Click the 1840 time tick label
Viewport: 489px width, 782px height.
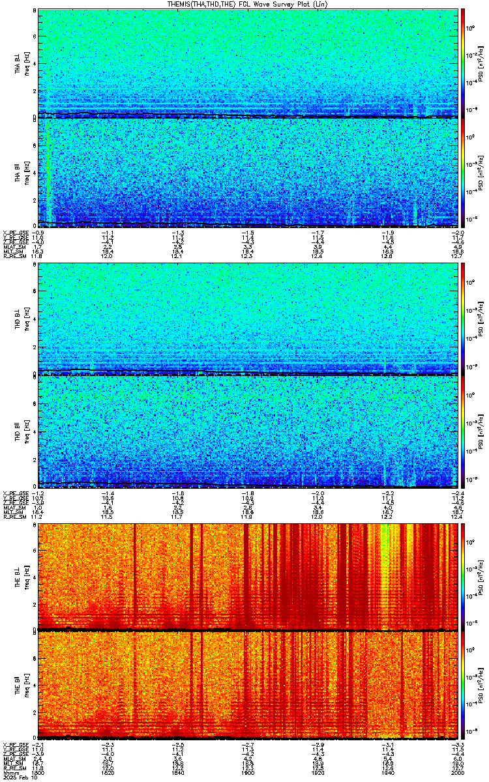pos(177,773)
